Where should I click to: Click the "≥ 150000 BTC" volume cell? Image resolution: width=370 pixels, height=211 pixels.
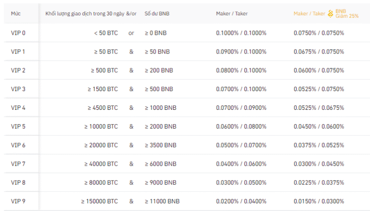tap(99, 201)
